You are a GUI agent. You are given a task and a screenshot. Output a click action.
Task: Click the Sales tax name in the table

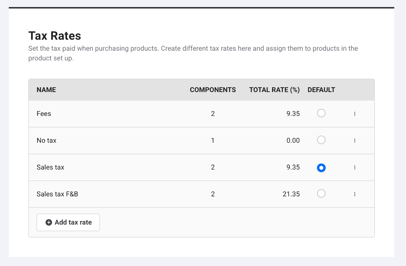click(x=50, y=167)
